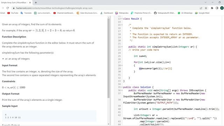This screenshot has height=126, width=224.
Task: Click the 'Output Format' heading
Action: [10, 94]
